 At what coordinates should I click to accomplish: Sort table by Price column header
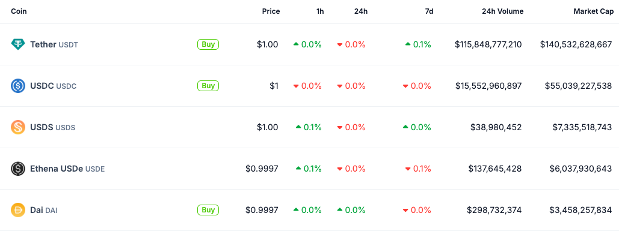coord(271,11)
